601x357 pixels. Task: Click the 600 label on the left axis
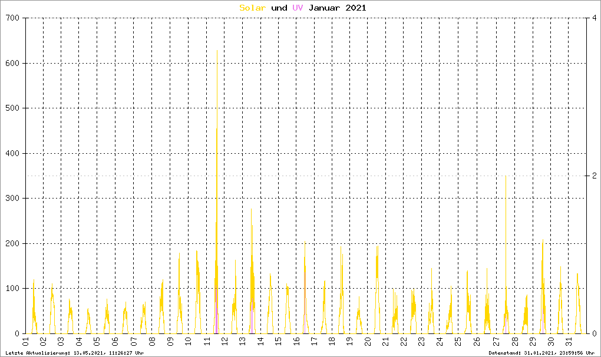coord(13,63)
